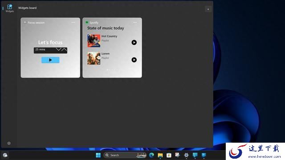Click the Hot Country title text
The width and height of the screenshot is (285, 160).
coord(109,36)
